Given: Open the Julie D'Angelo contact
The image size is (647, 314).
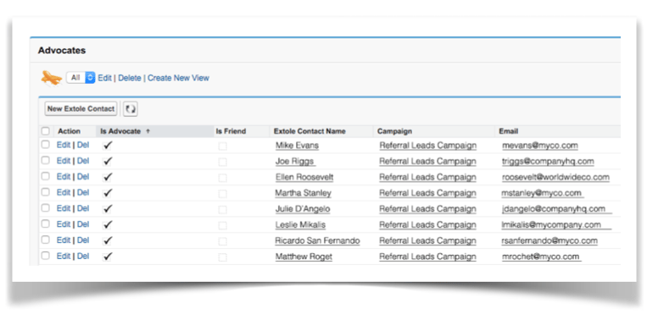Looking at the screenshot, I should pos(303,209).
